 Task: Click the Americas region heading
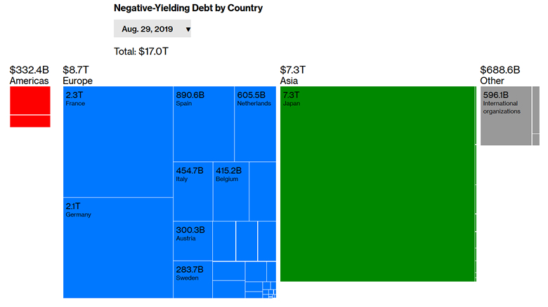[x=29, y=81]
